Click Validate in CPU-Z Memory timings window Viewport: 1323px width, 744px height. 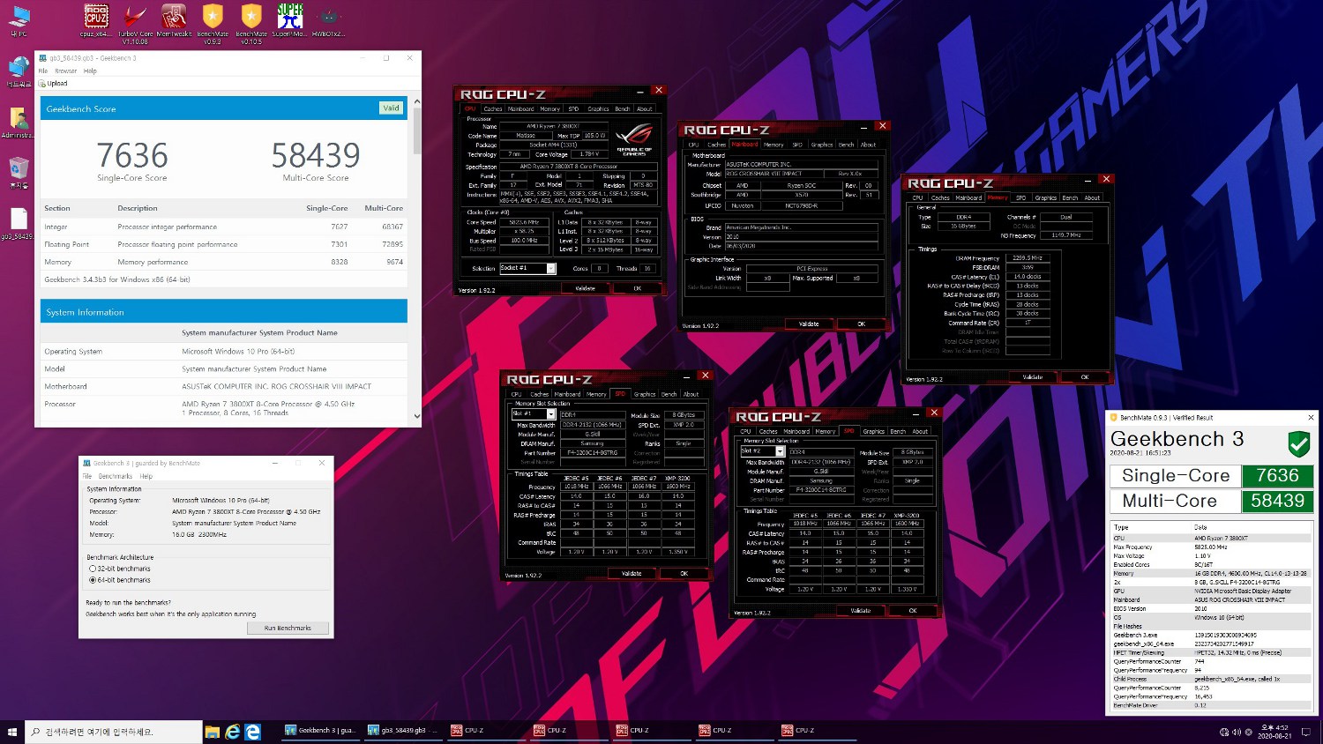(1033, 376)
